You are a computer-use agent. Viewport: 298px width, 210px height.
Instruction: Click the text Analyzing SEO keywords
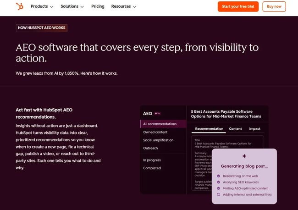click(x=241, y=182)
